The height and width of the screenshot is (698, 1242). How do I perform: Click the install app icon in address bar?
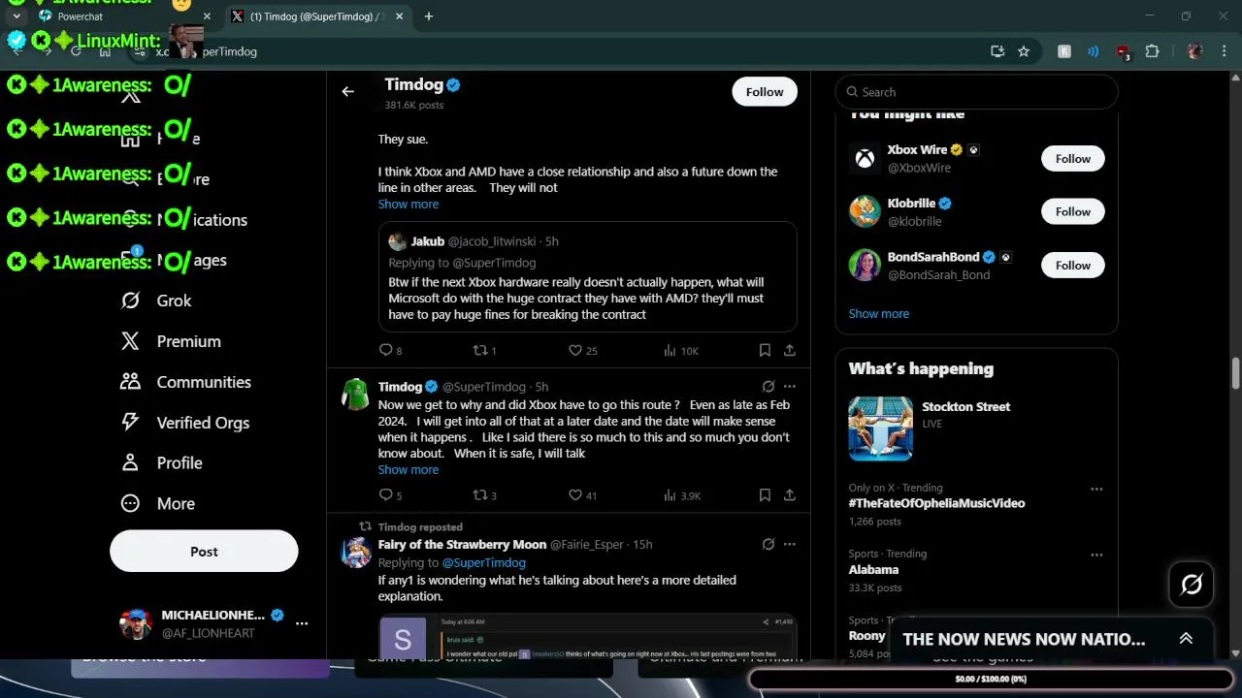pos(997,51)
